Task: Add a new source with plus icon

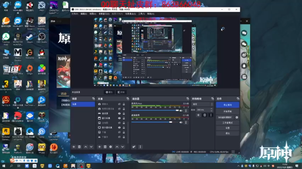Action: point(99,147)
